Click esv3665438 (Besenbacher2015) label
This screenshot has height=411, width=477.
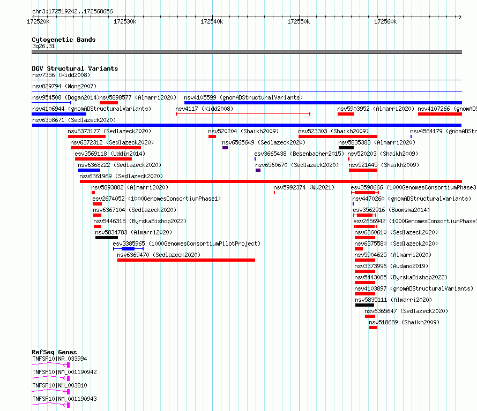[x=299, y=154]
